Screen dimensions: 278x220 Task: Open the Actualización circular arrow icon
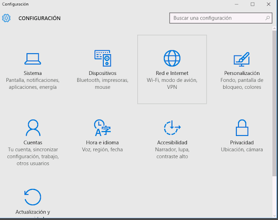[x=33, y=197]
